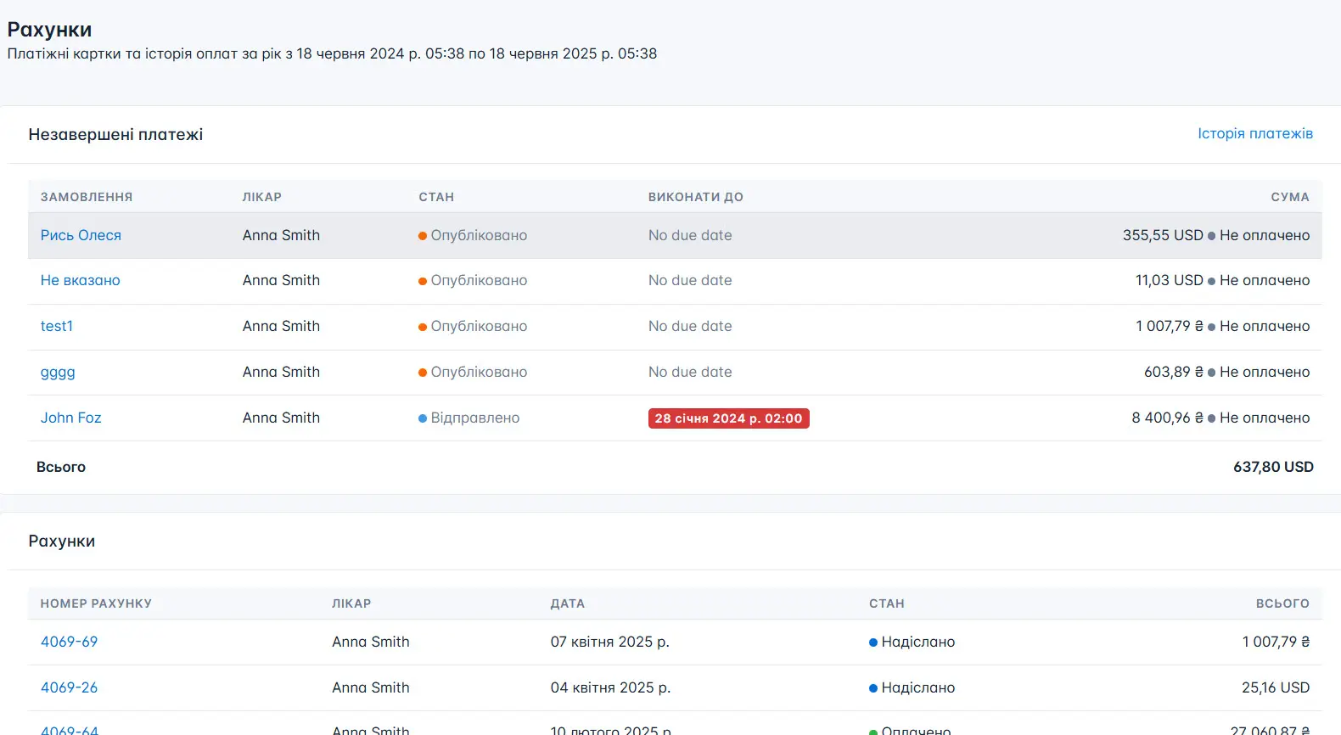Open invoice 4069-69
This screenshot has height=735, width=1341.
coord(69,642)
